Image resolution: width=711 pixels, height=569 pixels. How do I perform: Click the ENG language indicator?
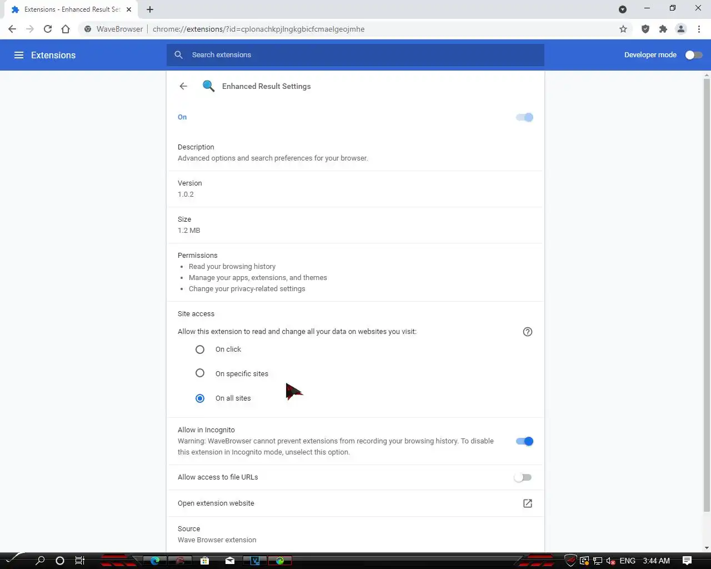pyautogui.click(x=627, y=561)
